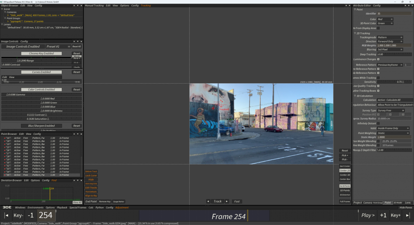414x225 pixels.
Task: Toggle Timeline Weight Blending checkbox
Action: tap(378, 145)
